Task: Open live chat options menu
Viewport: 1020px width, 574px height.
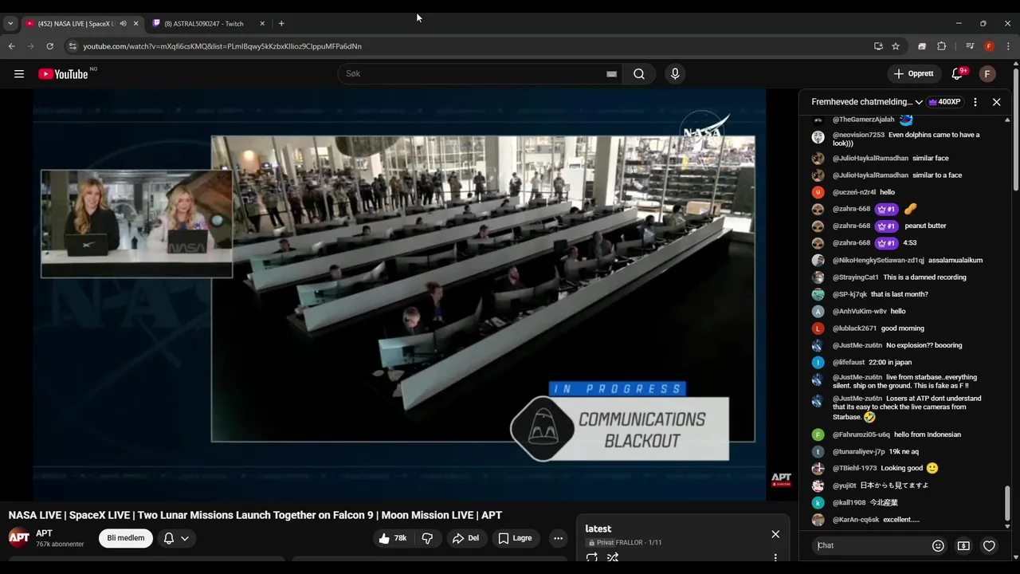Action: coord(975,102)
